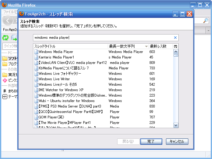Click the キャンセル button
Viewport: 212px width, 159px height.
[177, 141]
